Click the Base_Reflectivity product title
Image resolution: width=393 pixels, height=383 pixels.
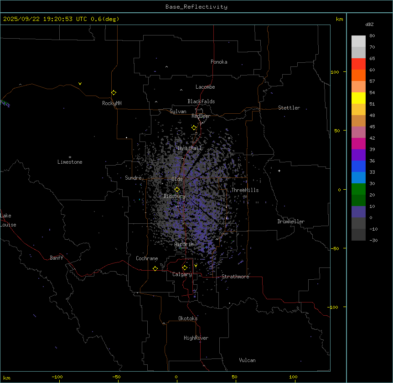click(196, 7)
